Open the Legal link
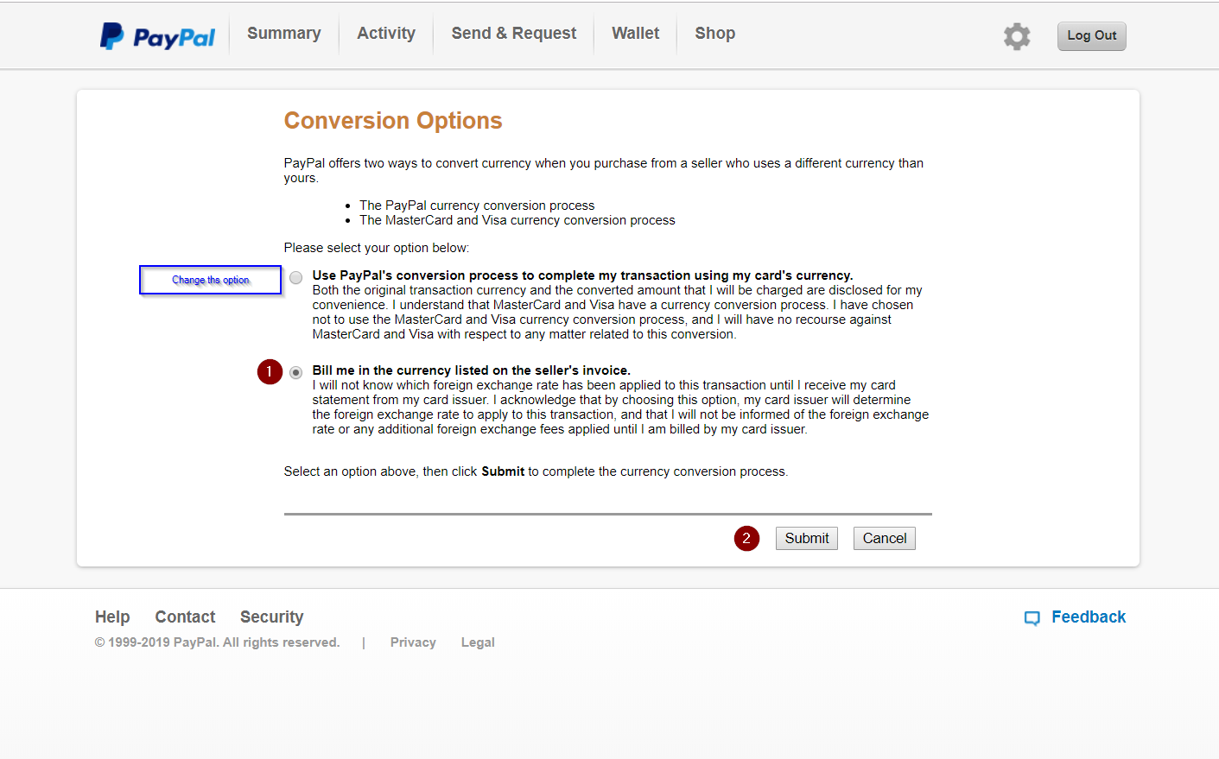 478,642
